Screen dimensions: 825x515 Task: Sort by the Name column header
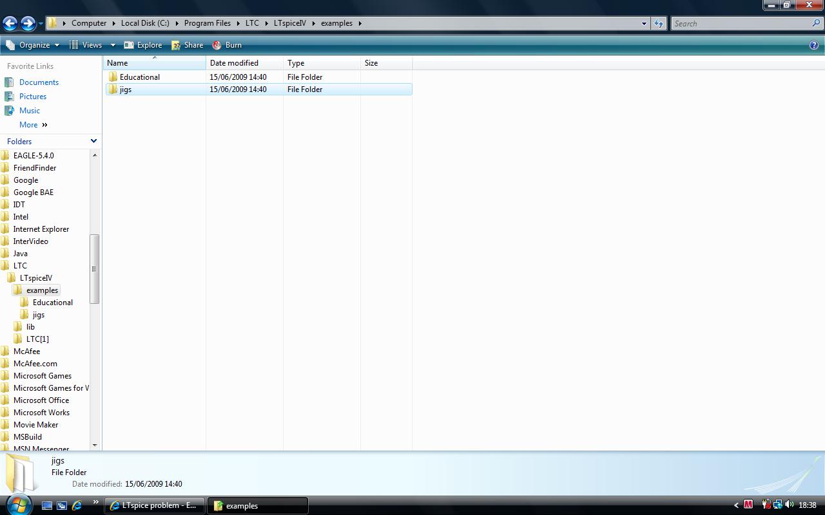click(155, 63)
